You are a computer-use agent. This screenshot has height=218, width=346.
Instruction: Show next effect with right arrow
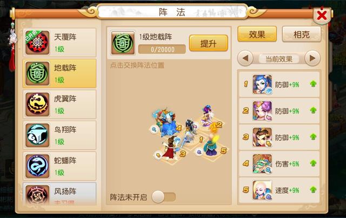(x=312, y=58)
